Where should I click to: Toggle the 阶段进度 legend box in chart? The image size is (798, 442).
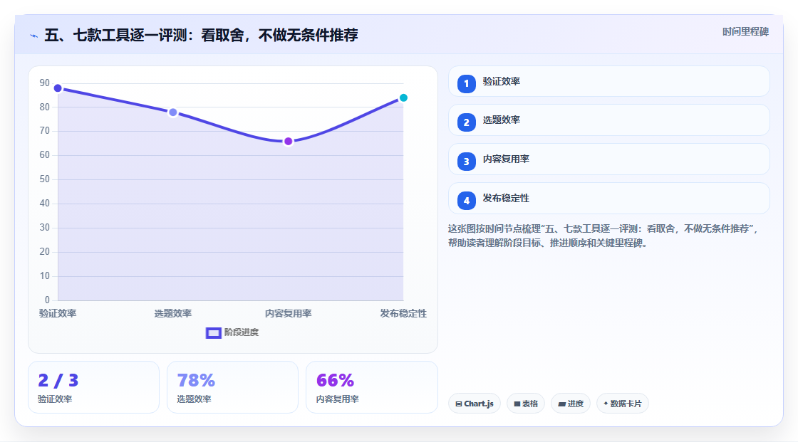pos(213,333)
